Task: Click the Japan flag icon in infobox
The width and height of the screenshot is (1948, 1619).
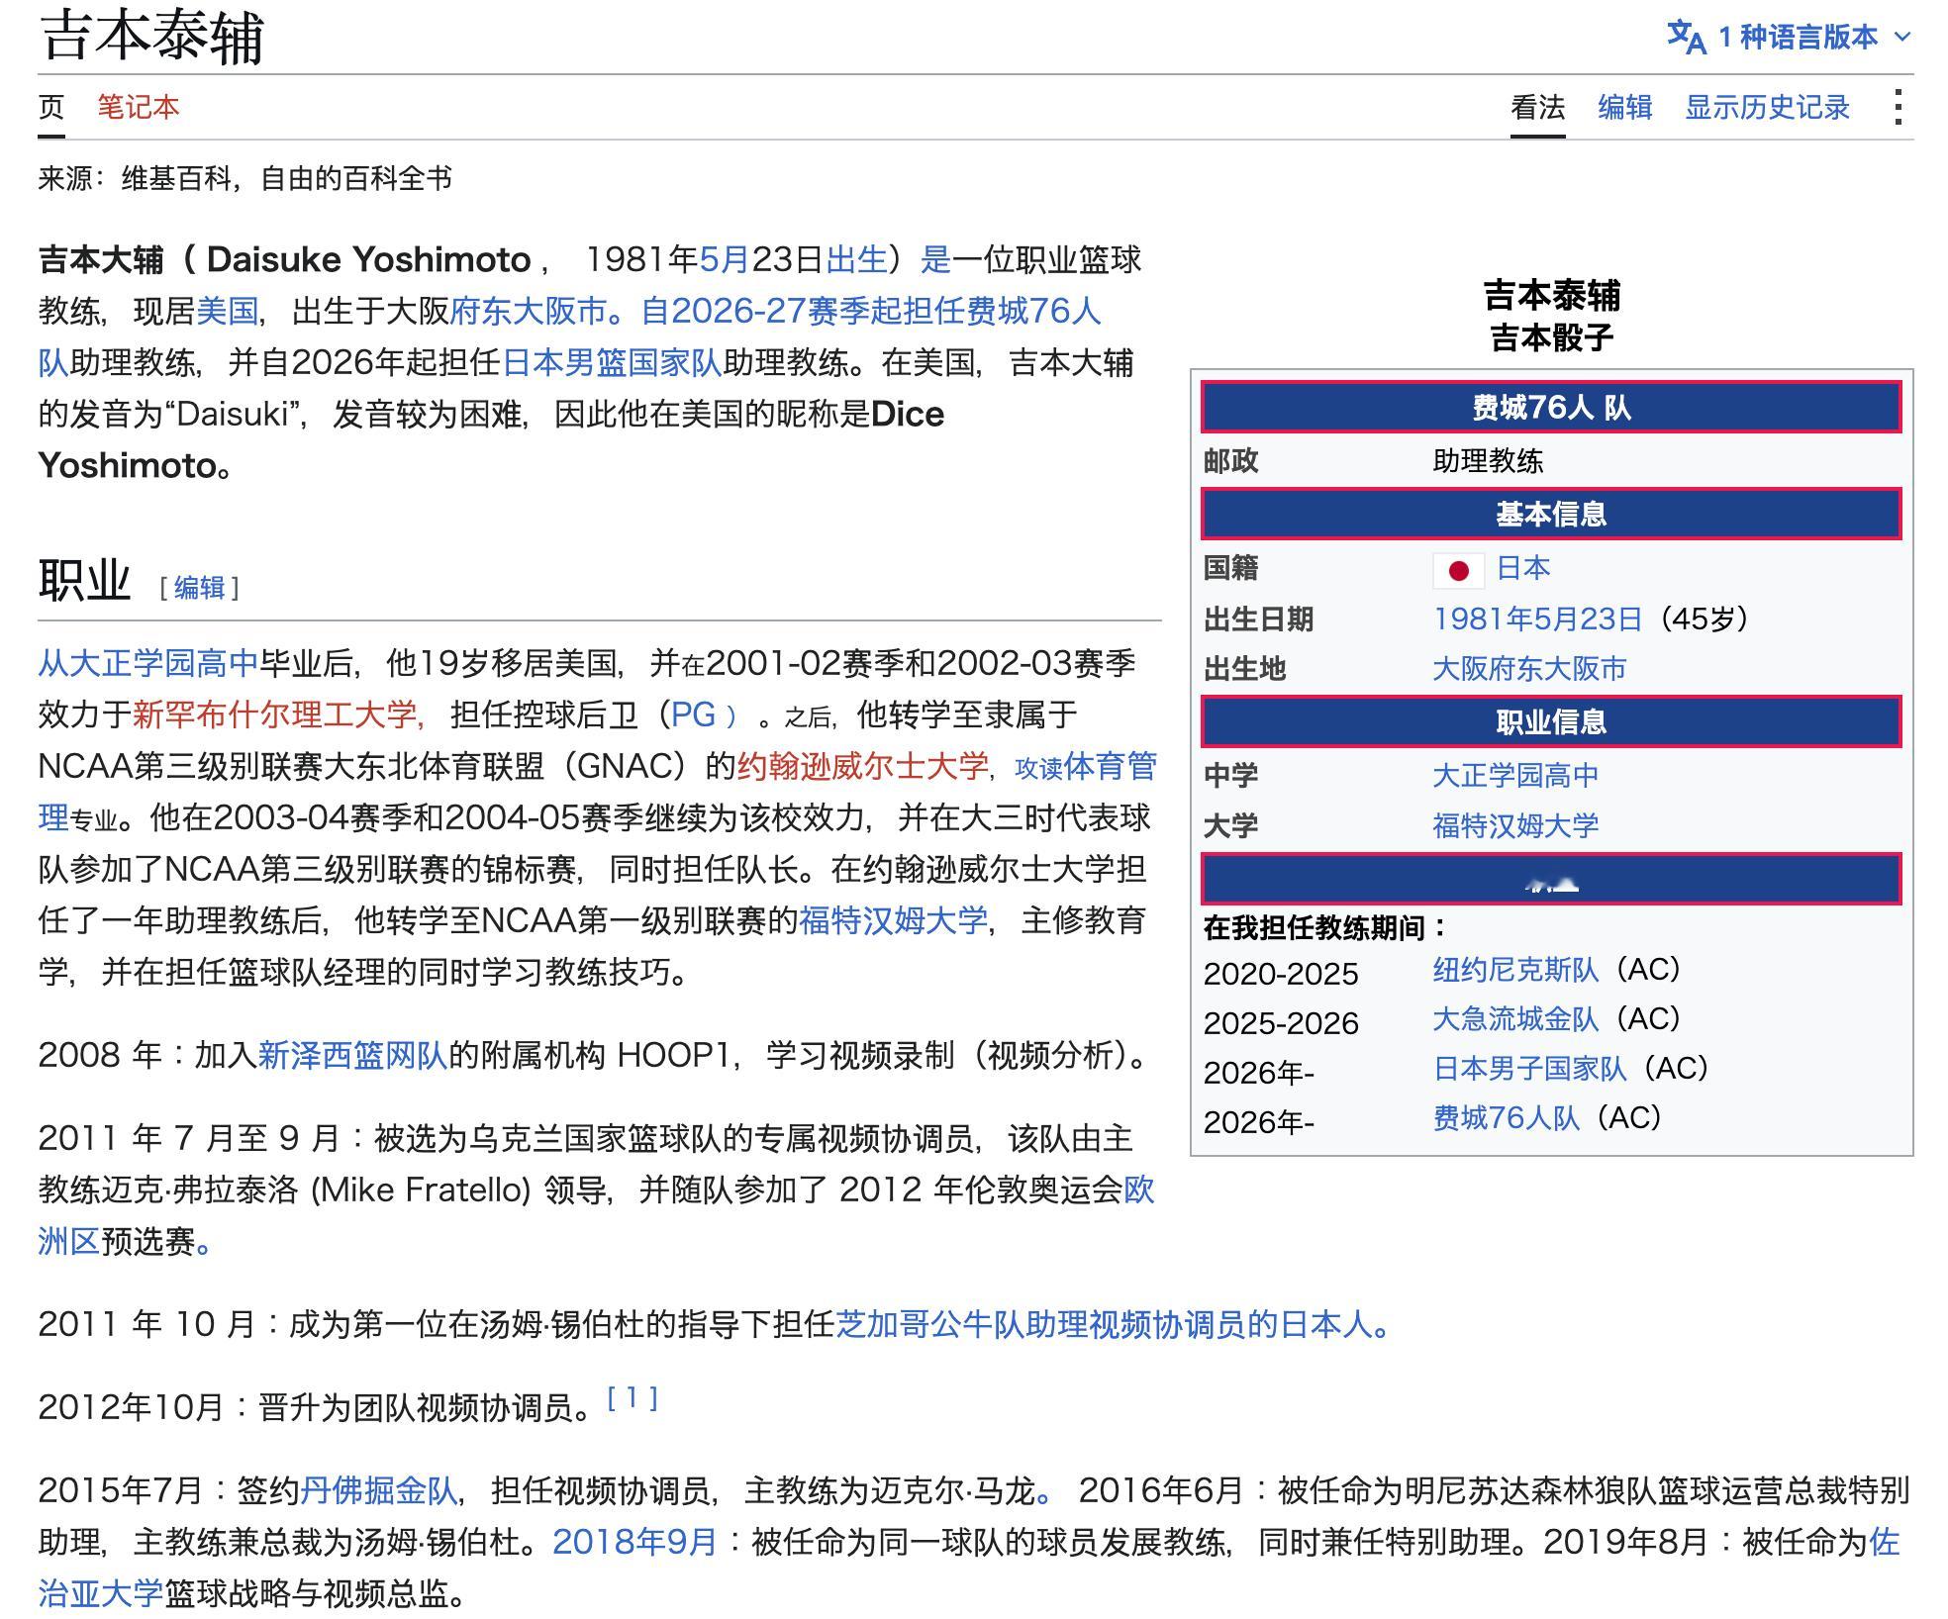Action: [1458, 570]
